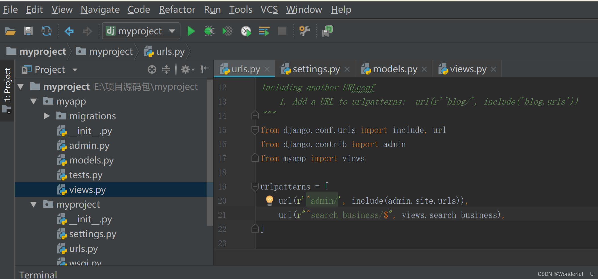The width and height of the screenshot is (598, 279).
Task: Close the settings.py editor tab
Action: [347, 69]
